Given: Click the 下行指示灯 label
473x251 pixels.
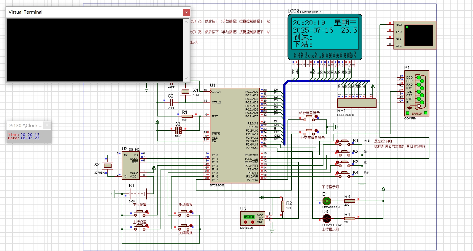Looking at the screenshot, I should (x=331, y=187).
